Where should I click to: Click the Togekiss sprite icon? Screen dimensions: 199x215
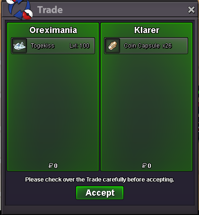(x=19, y=46)
